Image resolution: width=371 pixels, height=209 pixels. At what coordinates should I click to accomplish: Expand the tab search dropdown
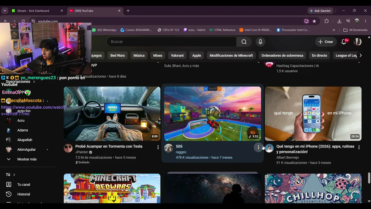click(5, 11)
